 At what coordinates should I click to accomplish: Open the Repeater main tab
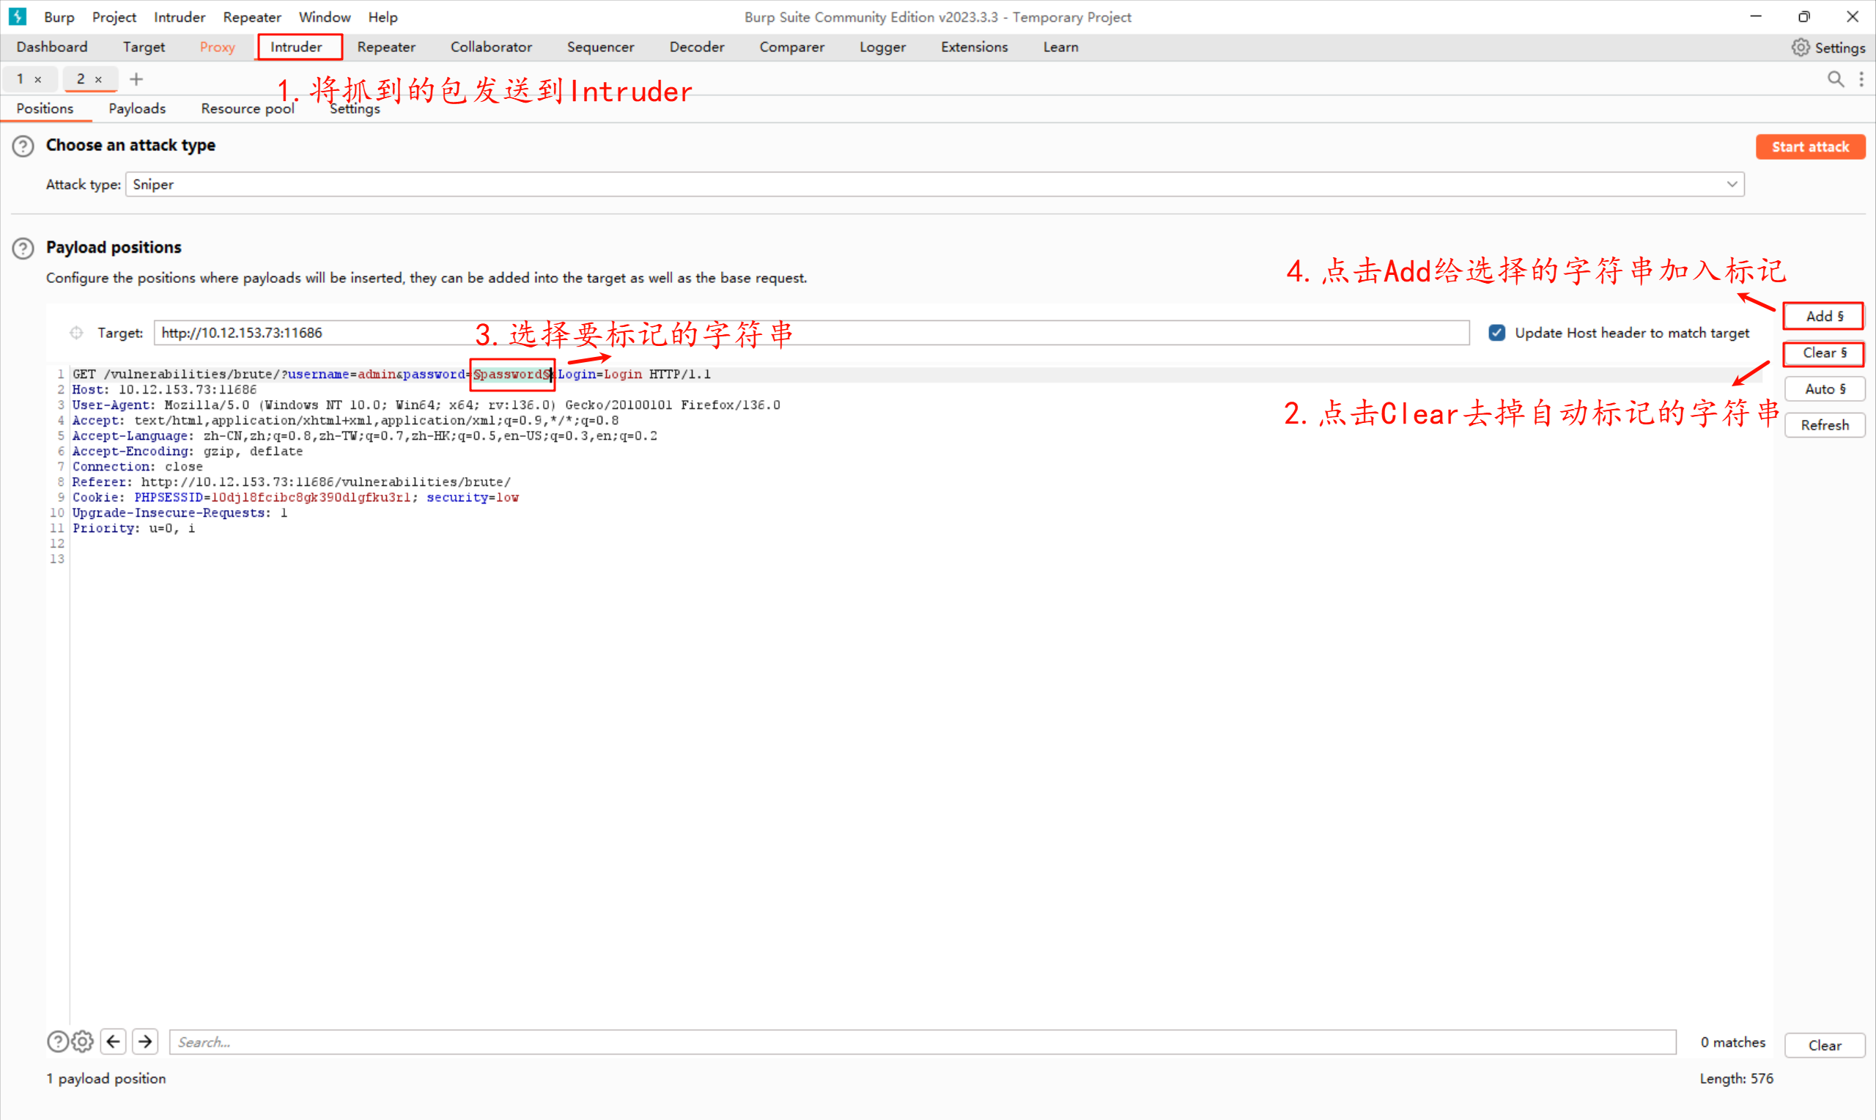click(386, 47)
